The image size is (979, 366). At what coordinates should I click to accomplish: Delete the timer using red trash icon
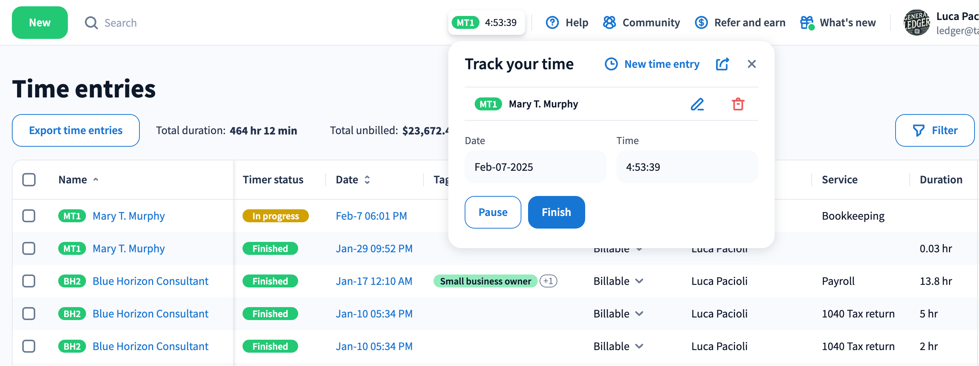[738, 104]
